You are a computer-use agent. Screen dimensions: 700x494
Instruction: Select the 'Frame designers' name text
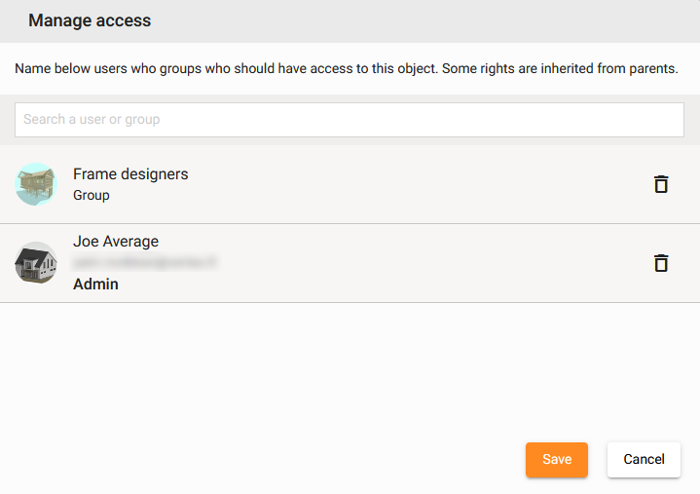130,174
